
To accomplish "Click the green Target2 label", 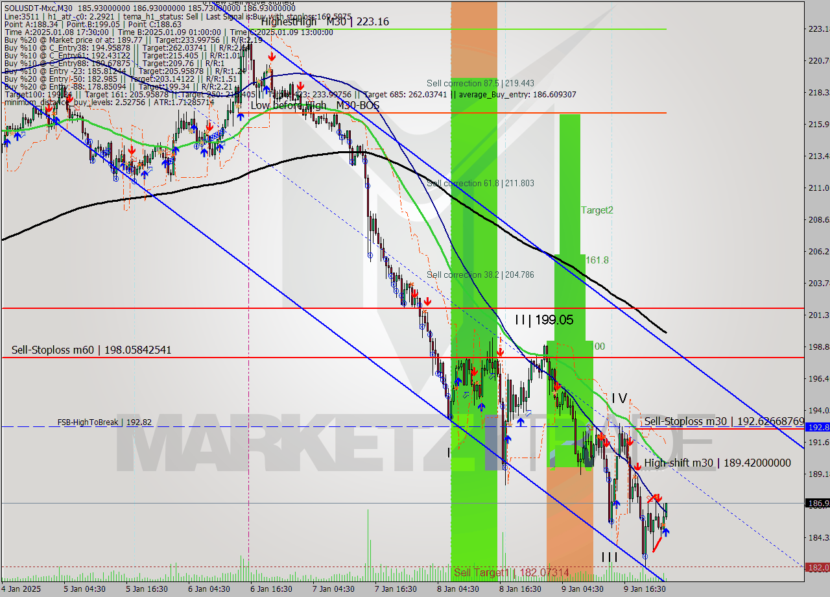I will pyautogui.click(x=597, y=210).
